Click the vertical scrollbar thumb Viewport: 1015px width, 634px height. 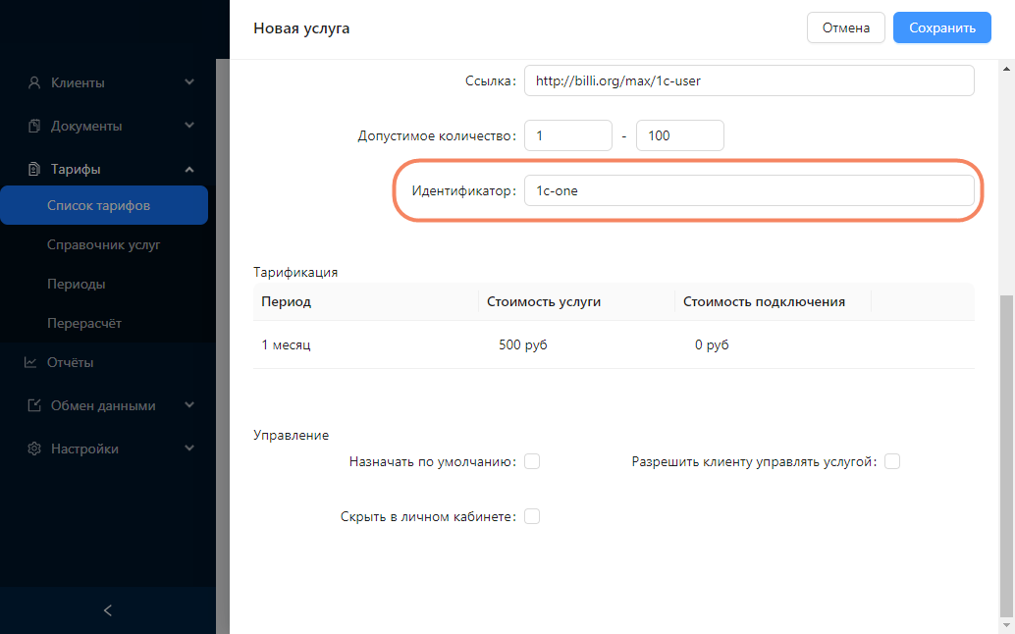pos(1007,456)
